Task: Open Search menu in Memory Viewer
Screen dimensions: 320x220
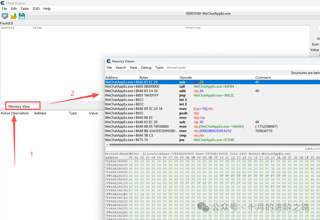Action: coord(121,68)
